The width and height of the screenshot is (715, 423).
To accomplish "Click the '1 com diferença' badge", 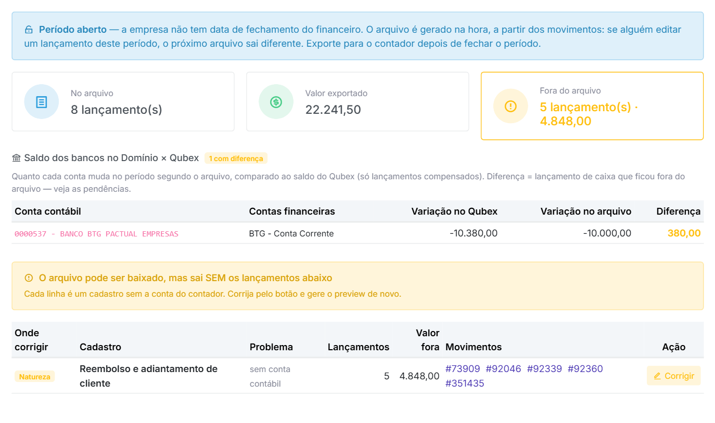I will click(x=236, y=158).
